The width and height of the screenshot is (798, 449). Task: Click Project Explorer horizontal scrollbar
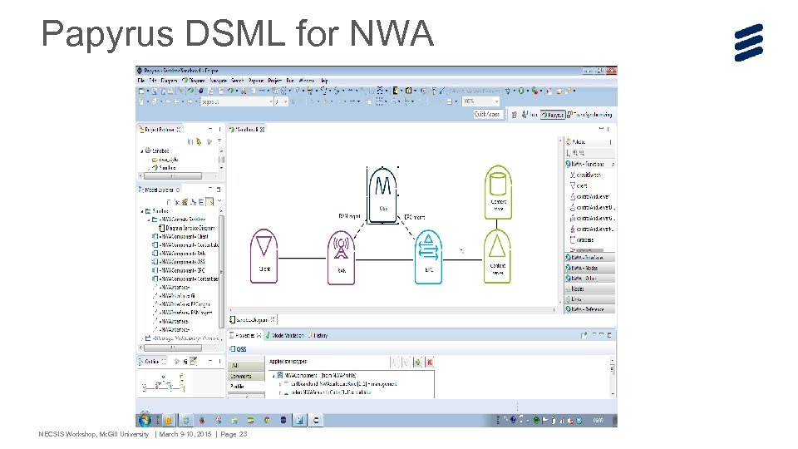[173, 175]
